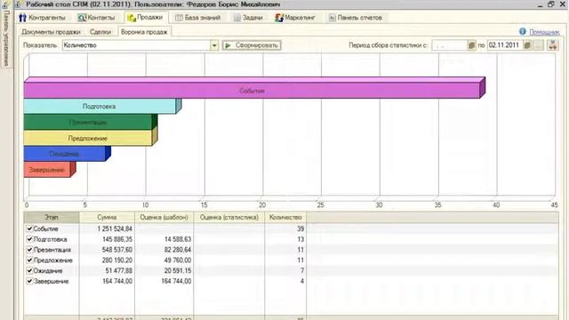Switch to the Продажи tab
This screenshot has width=569, height=320.
[x=146, y=18]
